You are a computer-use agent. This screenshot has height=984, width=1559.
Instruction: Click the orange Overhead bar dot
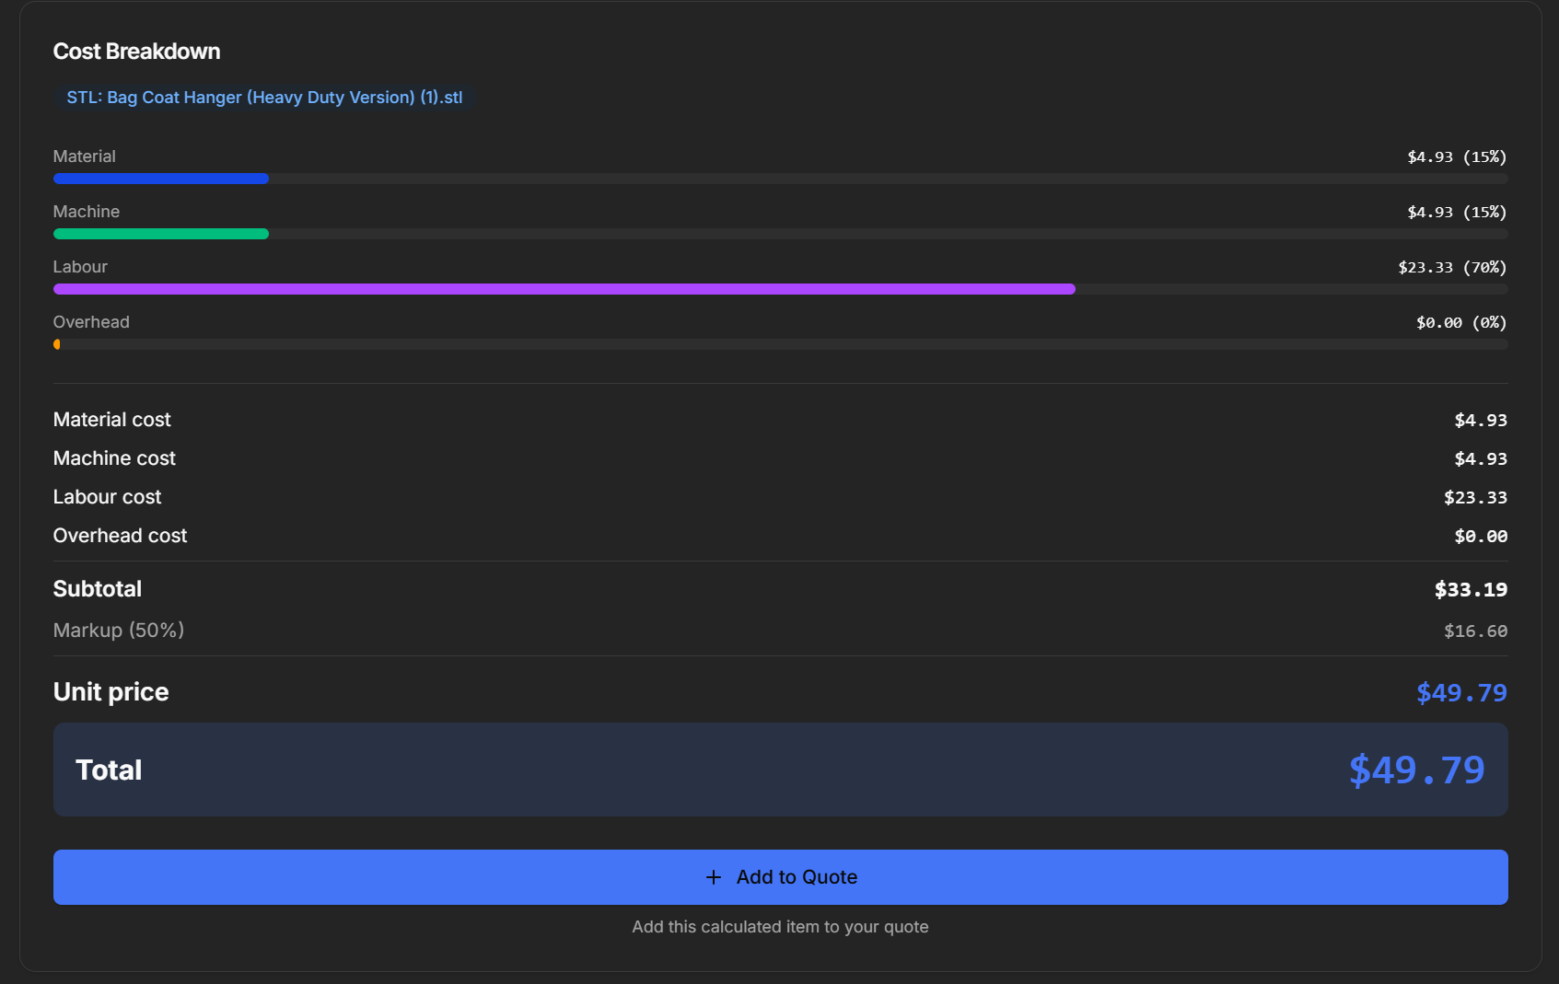57,344
